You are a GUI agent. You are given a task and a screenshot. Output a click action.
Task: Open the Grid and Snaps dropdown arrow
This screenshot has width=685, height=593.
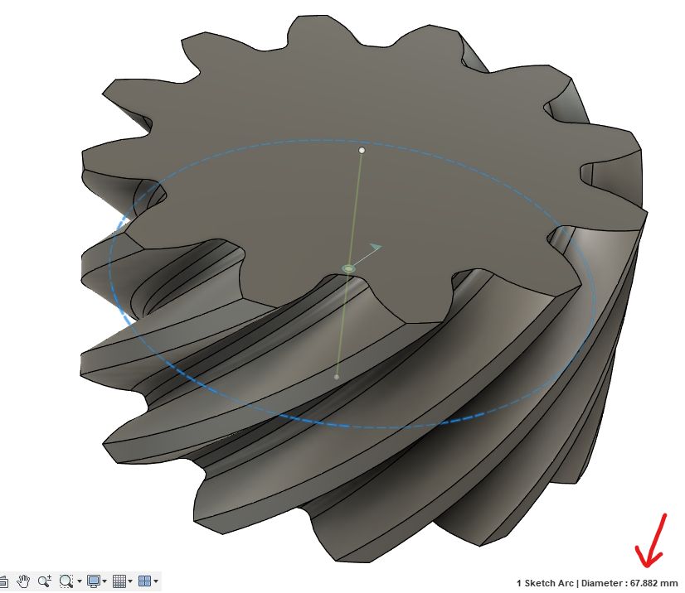pos(130,581)
